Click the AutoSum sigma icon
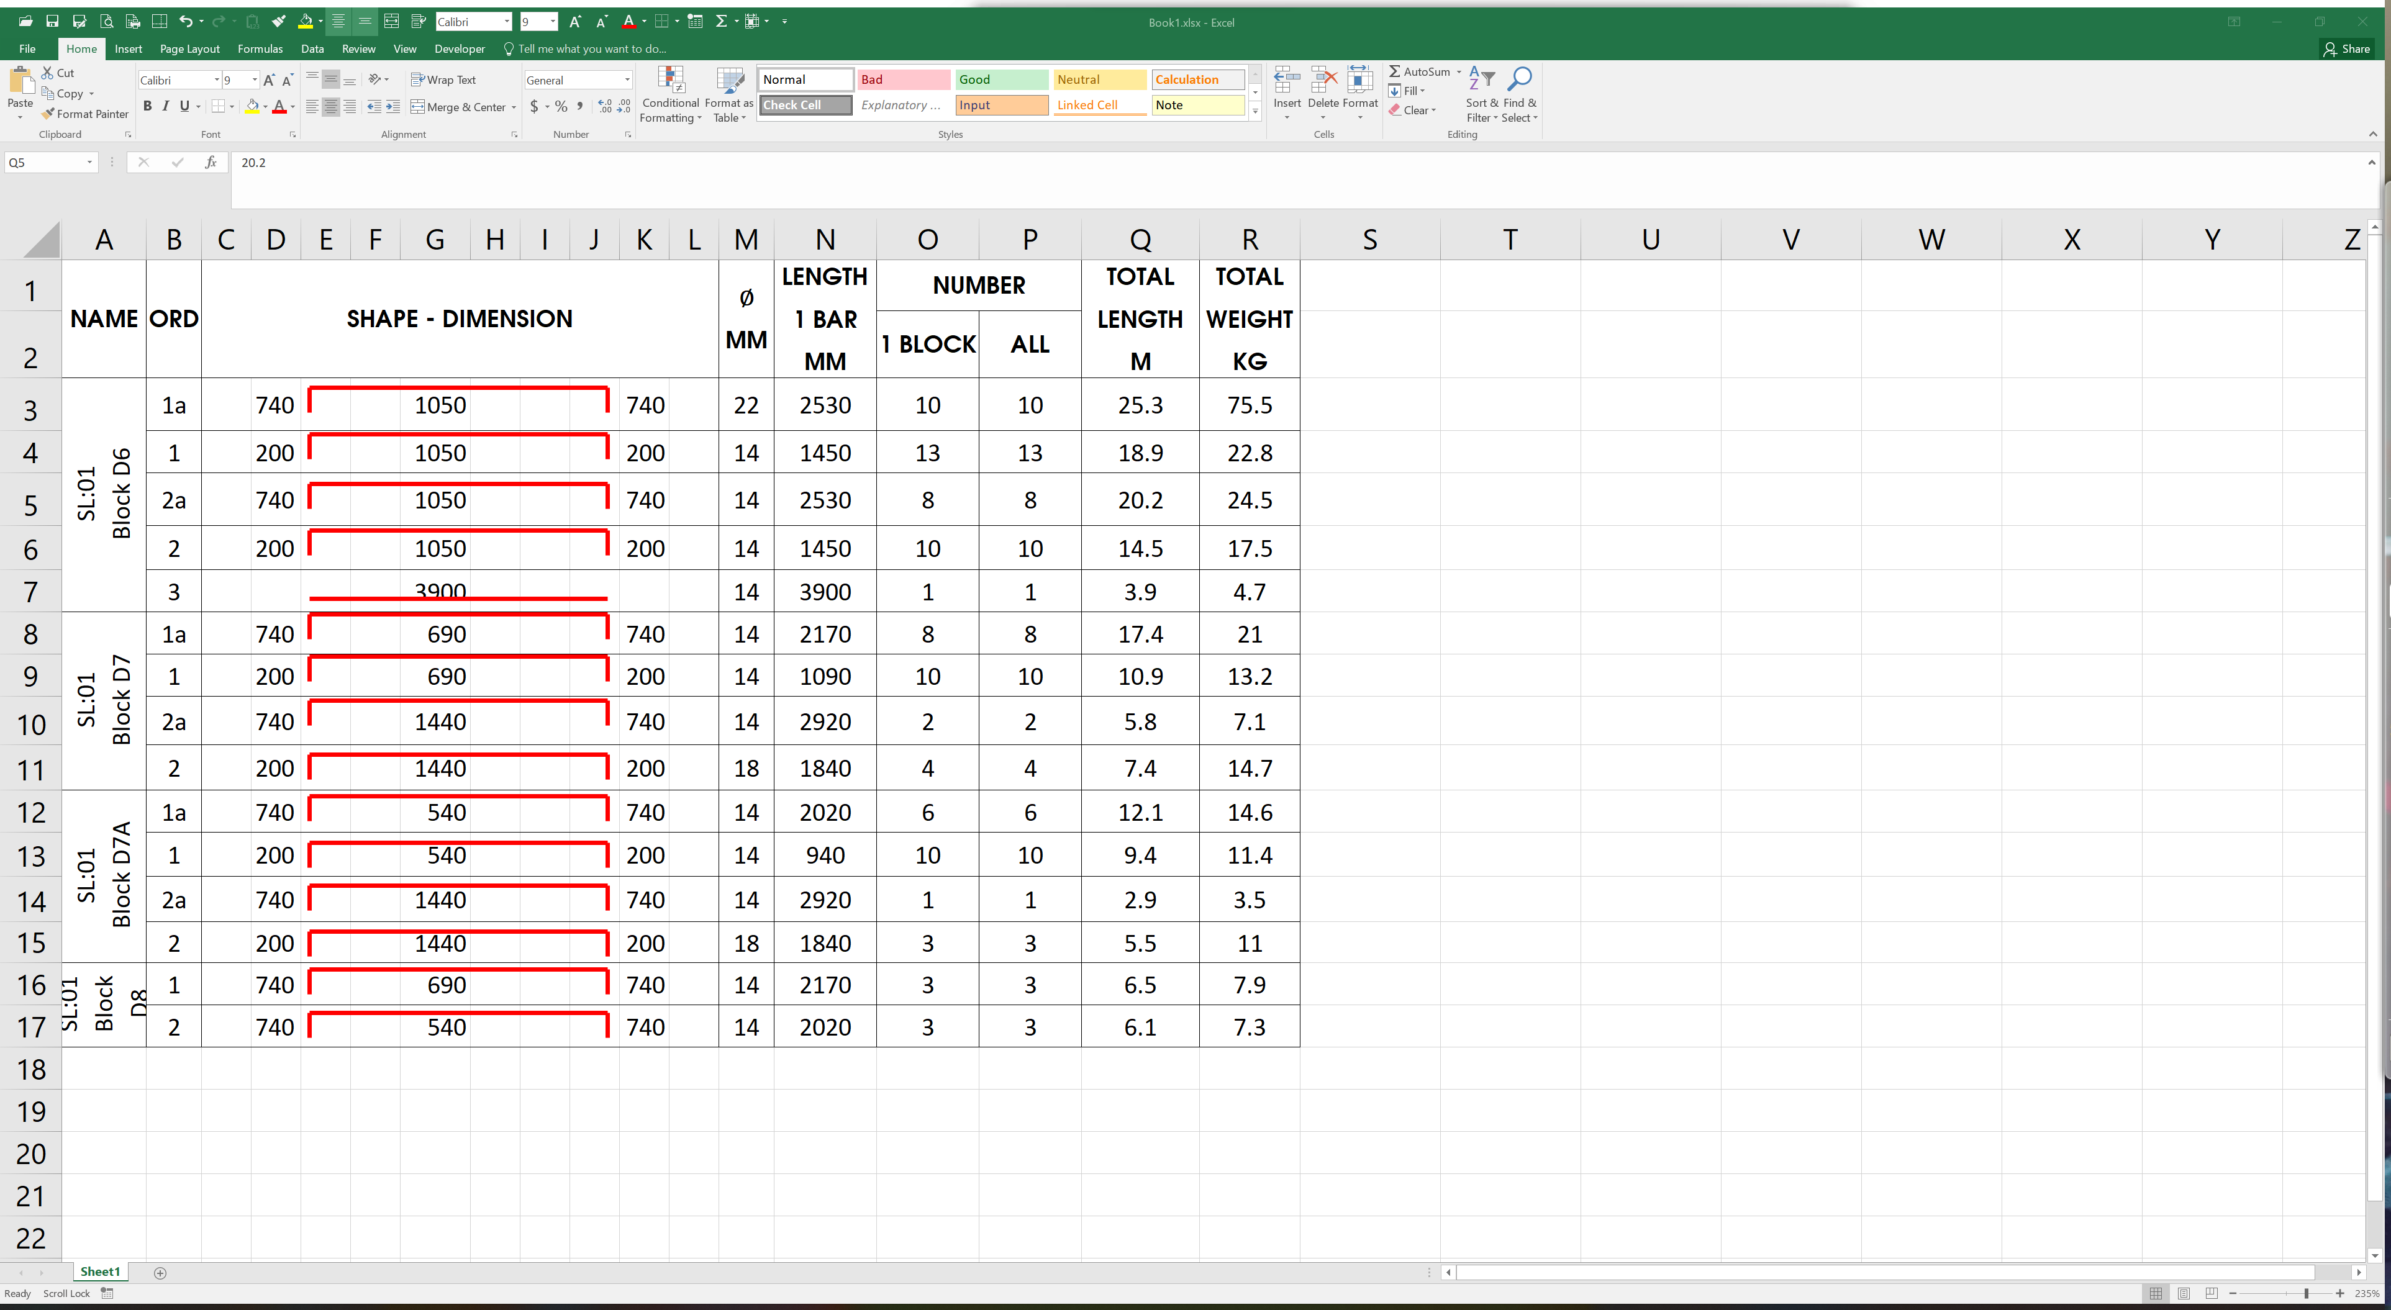Screen dimensions: 2391x1310 coord(1394,71)
